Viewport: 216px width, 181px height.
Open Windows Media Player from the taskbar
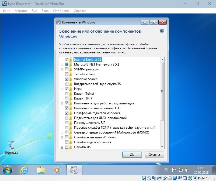pos(57,170)
